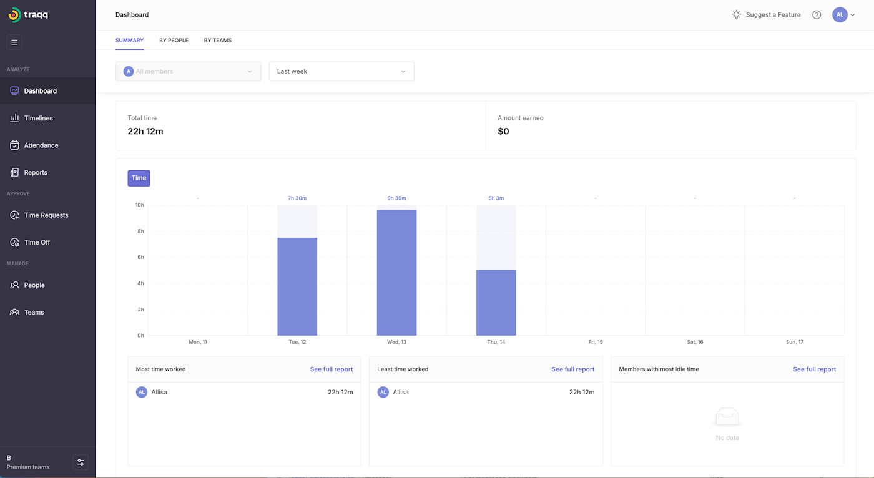This screenshot has height=478, width=874.
Task: Click the Time Off clock icon
Action: pyautogui.click(x=14, y=242)
